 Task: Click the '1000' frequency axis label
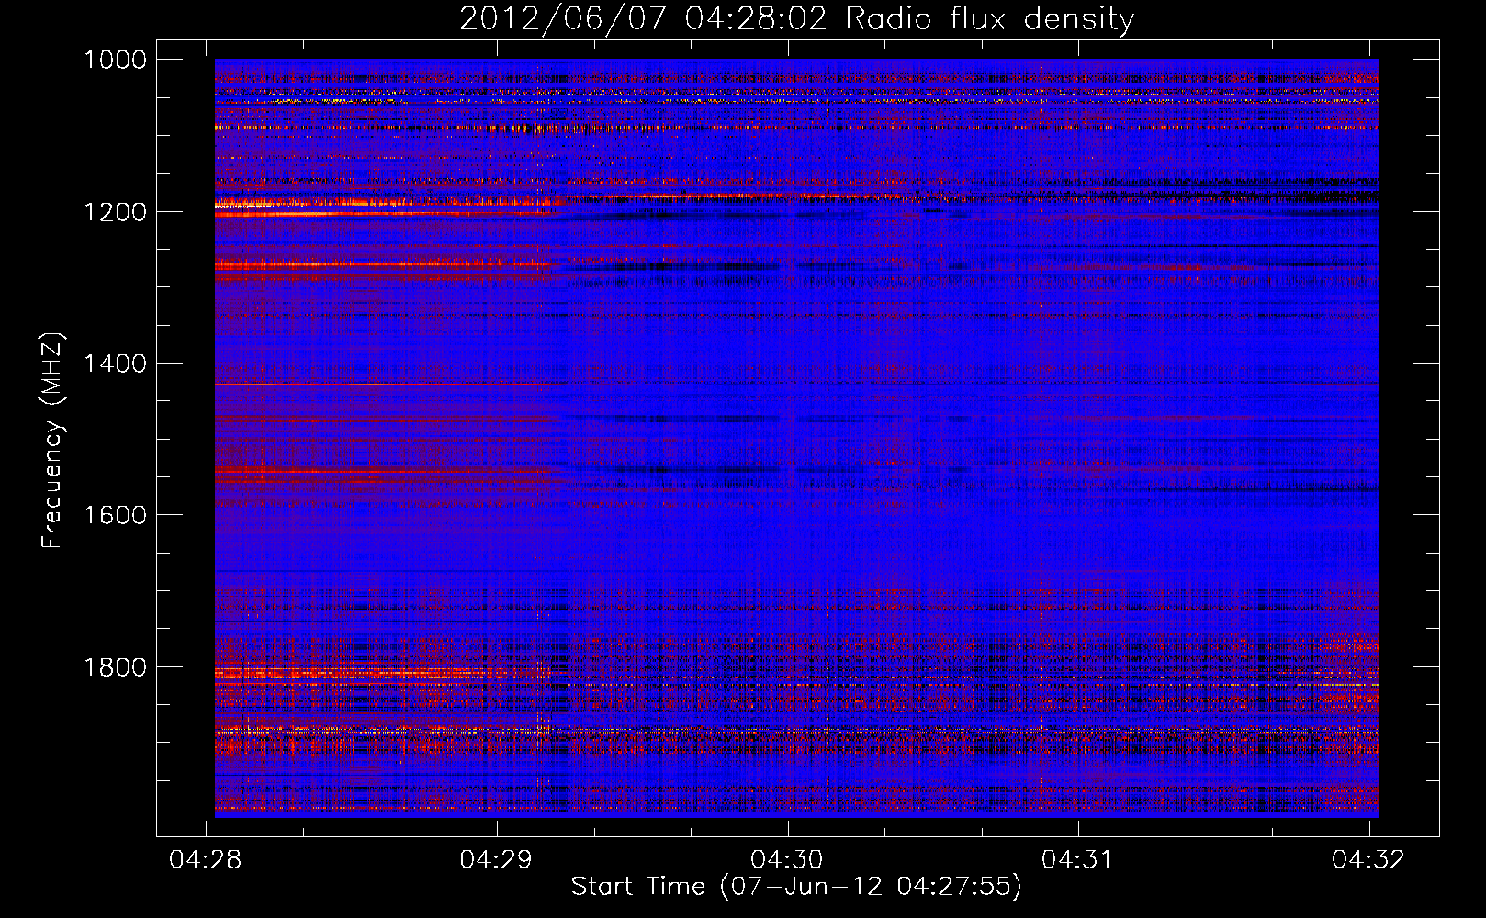click(x=115, y=60)
